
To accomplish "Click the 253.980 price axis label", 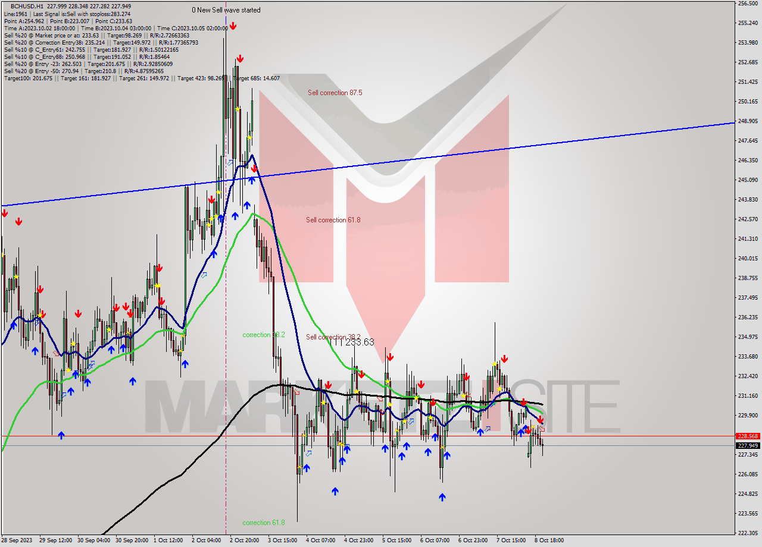I will (747, 43).
